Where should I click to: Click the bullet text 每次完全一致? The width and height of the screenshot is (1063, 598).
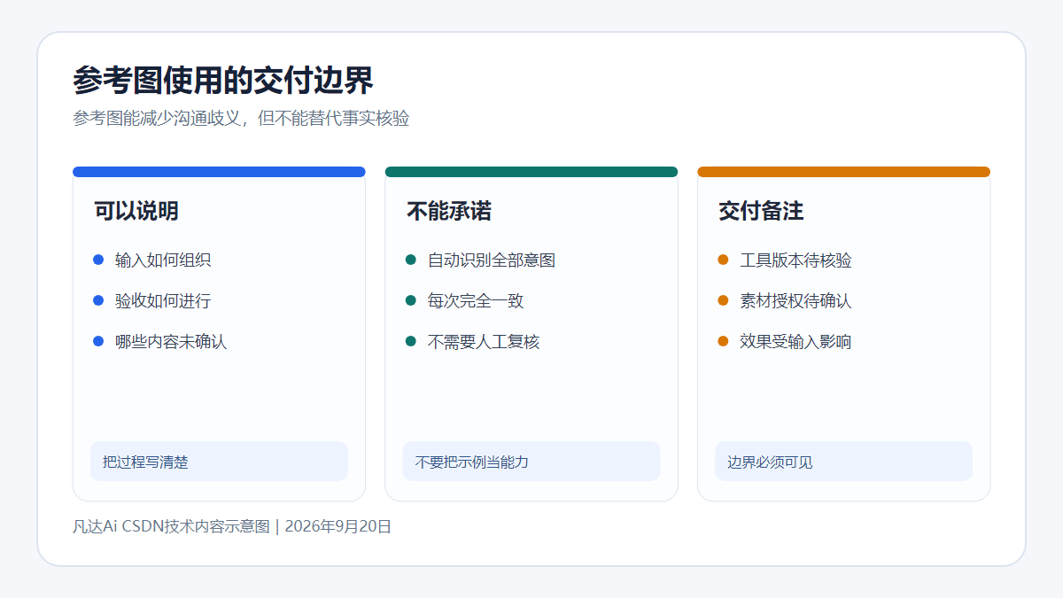(476, 301)
